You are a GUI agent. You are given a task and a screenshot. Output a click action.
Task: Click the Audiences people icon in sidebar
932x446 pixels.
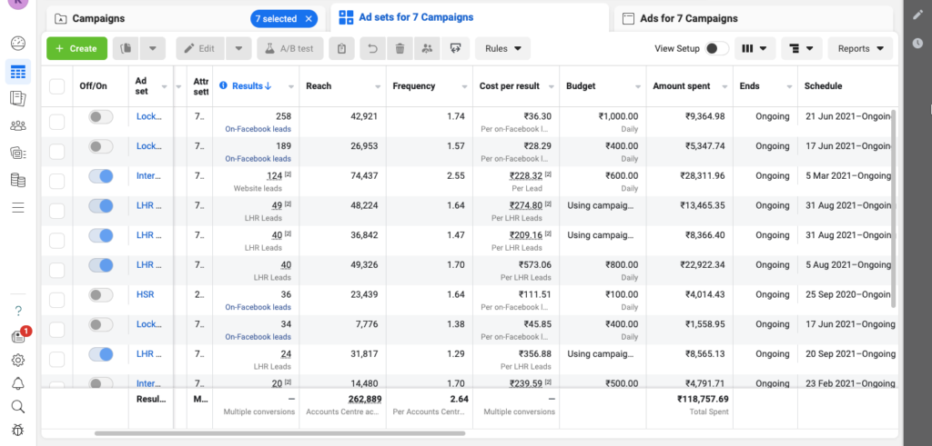18,125
